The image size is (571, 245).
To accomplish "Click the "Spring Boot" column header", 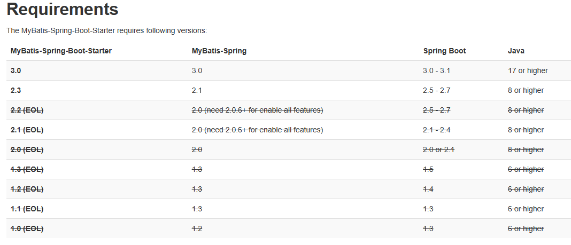I will coord(444,51).
